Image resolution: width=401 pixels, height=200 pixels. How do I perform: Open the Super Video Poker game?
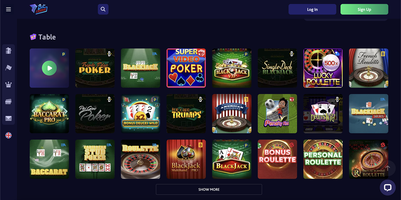186,68
